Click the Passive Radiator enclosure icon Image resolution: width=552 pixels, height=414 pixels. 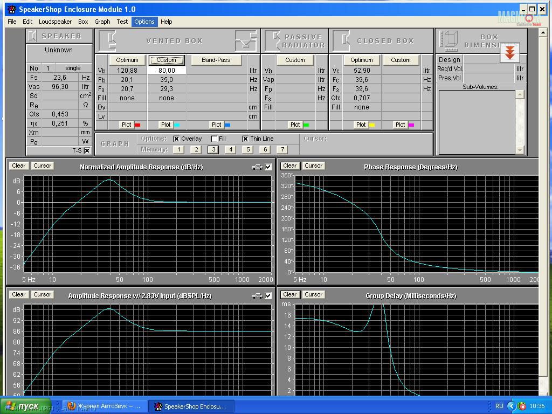[x=272, y=41]
